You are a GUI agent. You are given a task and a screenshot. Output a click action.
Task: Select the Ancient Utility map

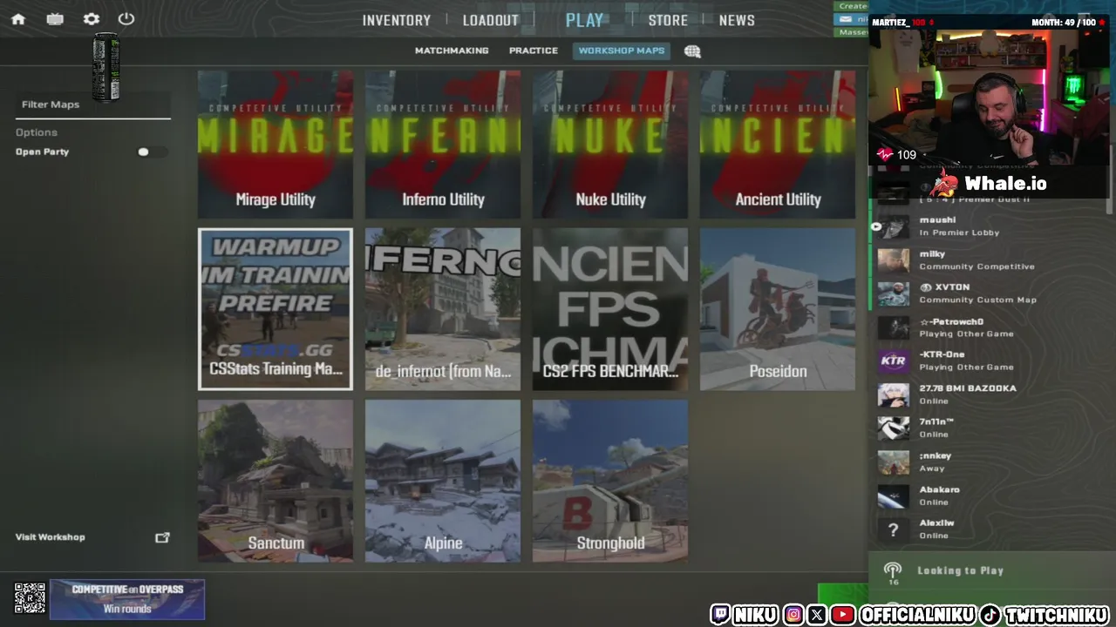point(778,145)
